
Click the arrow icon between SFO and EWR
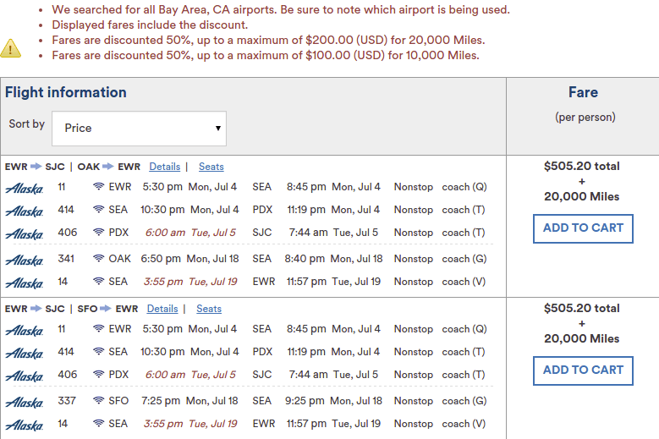tap(106, 309)
